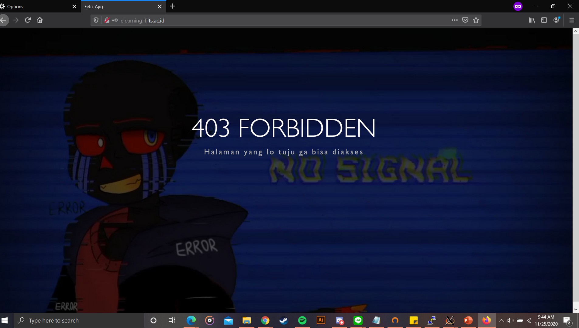
Task: Open File Explorer from the taskbar
Action: pyautogui.click(x=246, y=320)
